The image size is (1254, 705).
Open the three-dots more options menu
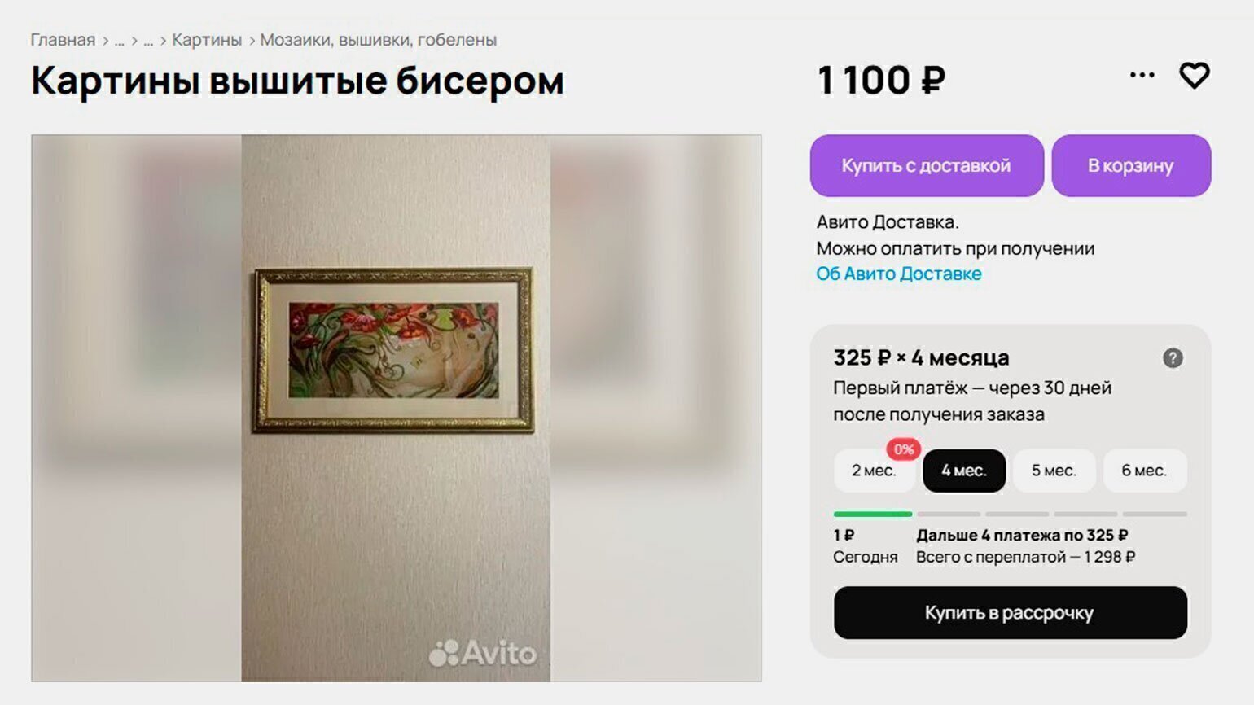pos(1142,75)
